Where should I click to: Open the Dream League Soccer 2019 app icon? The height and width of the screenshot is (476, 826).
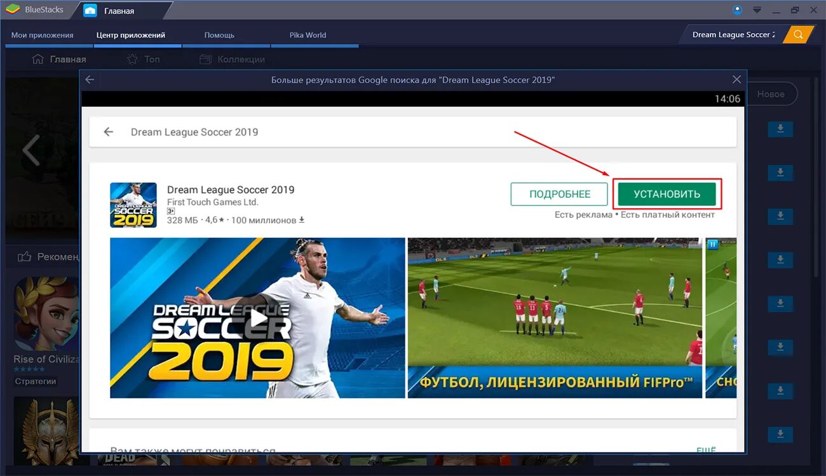(x=133, y=205)
